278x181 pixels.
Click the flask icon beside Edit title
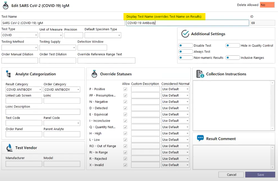point(5,6)
